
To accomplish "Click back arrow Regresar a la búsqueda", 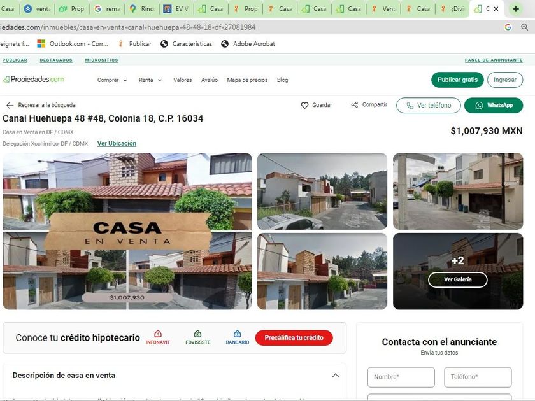I will click(x=10, y=106).
